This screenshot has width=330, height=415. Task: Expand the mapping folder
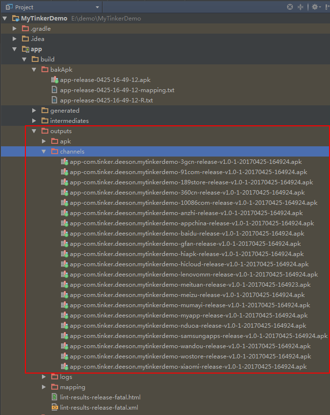pos(44,387)
